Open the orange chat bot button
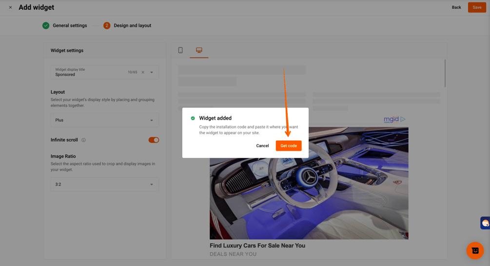The width and height of the screenshot is (490, 266). point(475,250)
